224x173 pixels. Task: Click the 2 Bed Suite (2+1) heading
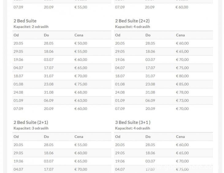31,122
